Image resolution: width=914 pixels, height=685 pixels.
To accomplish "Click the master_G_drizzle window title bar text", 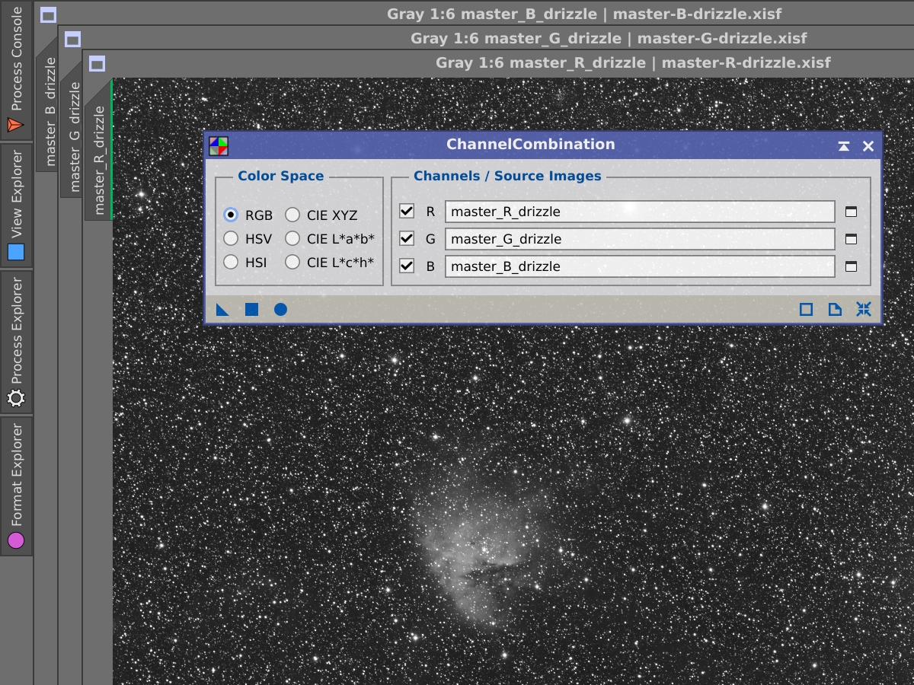I will point(609,38).
